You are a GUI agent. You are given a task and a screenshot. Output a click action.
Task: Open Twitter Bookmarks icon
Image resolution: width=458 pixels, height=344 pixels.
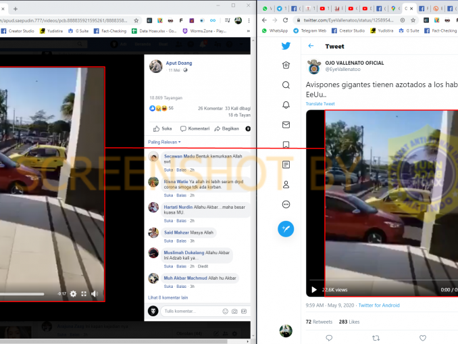pos(286,145)
